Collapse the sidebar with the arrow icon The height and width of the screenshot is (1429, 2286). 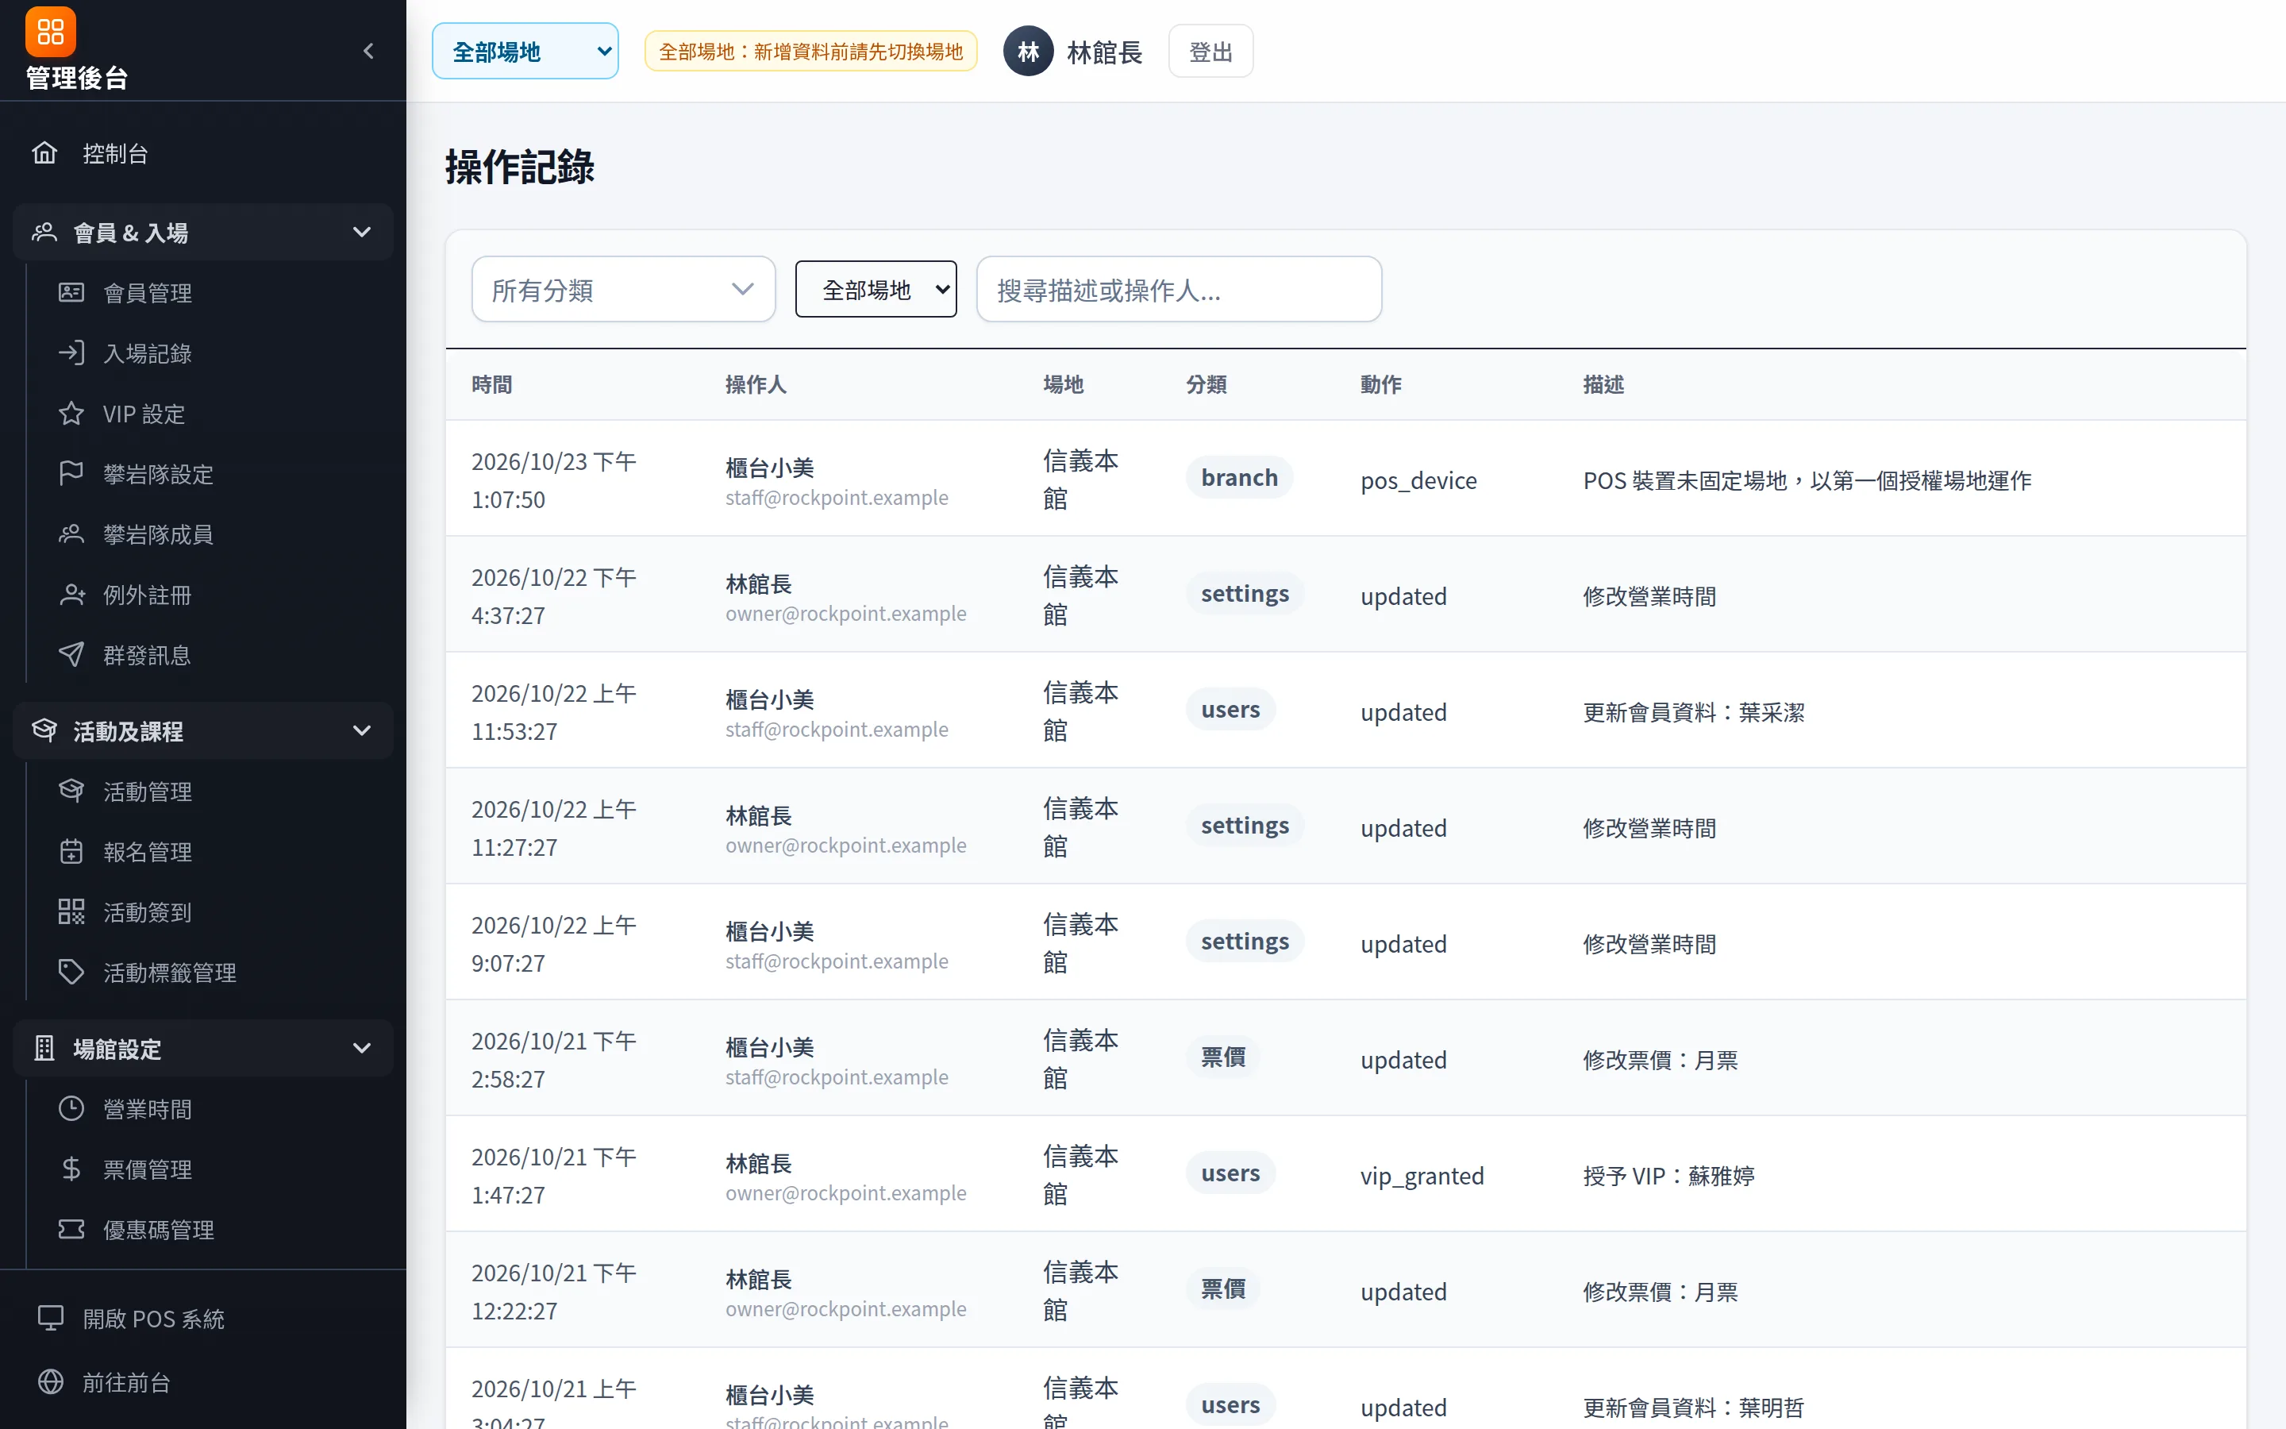coord(368,51)
